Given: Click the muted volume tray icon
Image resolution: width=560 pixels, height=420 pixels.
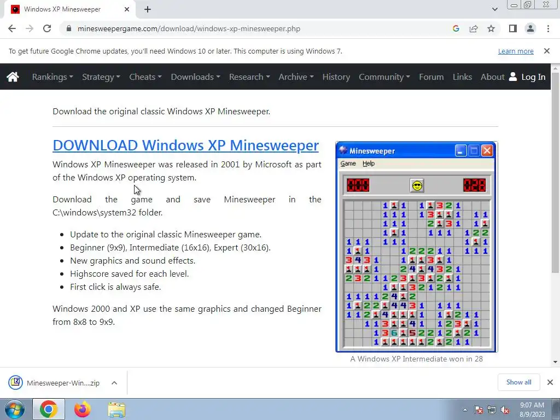Looking at the screenshot, I should (x=505, y=410).
